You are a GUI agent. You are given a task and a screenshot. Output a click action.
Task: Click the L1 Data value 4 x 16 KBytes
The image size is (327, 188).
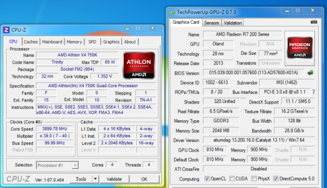pos(117,129)
